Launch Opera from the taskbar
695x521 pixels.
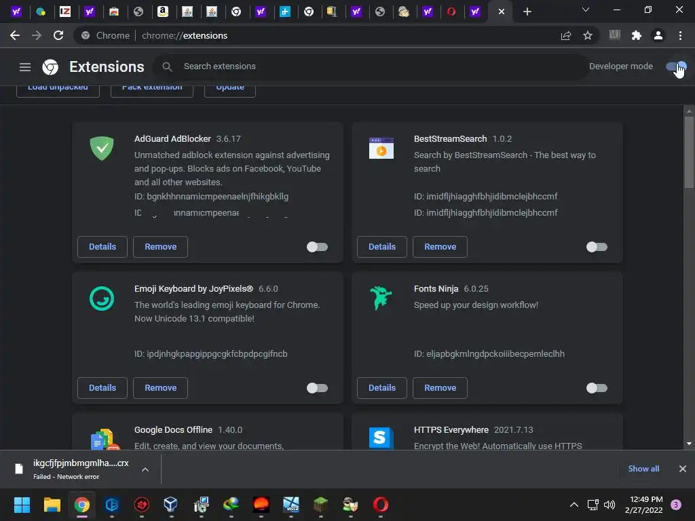(380, 505)
